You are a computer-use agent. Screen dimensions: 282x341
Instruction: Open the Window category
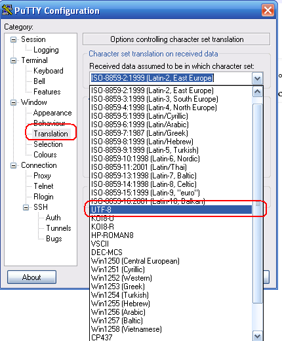click(34, 102)
